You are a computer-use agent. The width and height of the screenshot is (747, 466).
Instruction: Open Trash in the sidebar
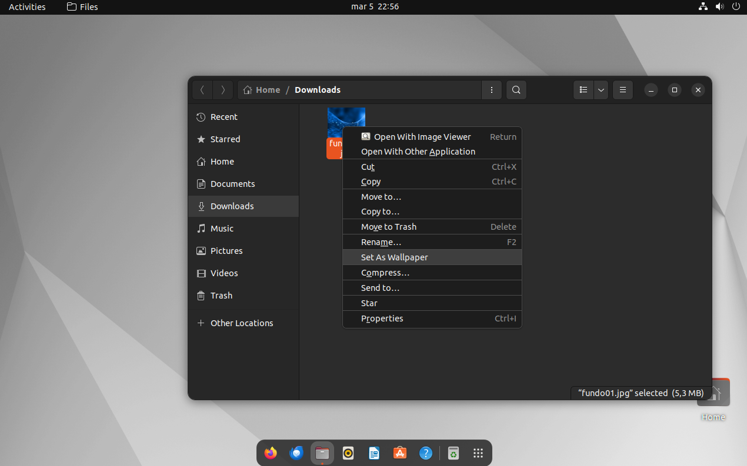point(221,296)
